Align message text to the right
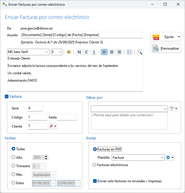Image resolution: width=185 pixels, height=193 pixels. point(119,52)
